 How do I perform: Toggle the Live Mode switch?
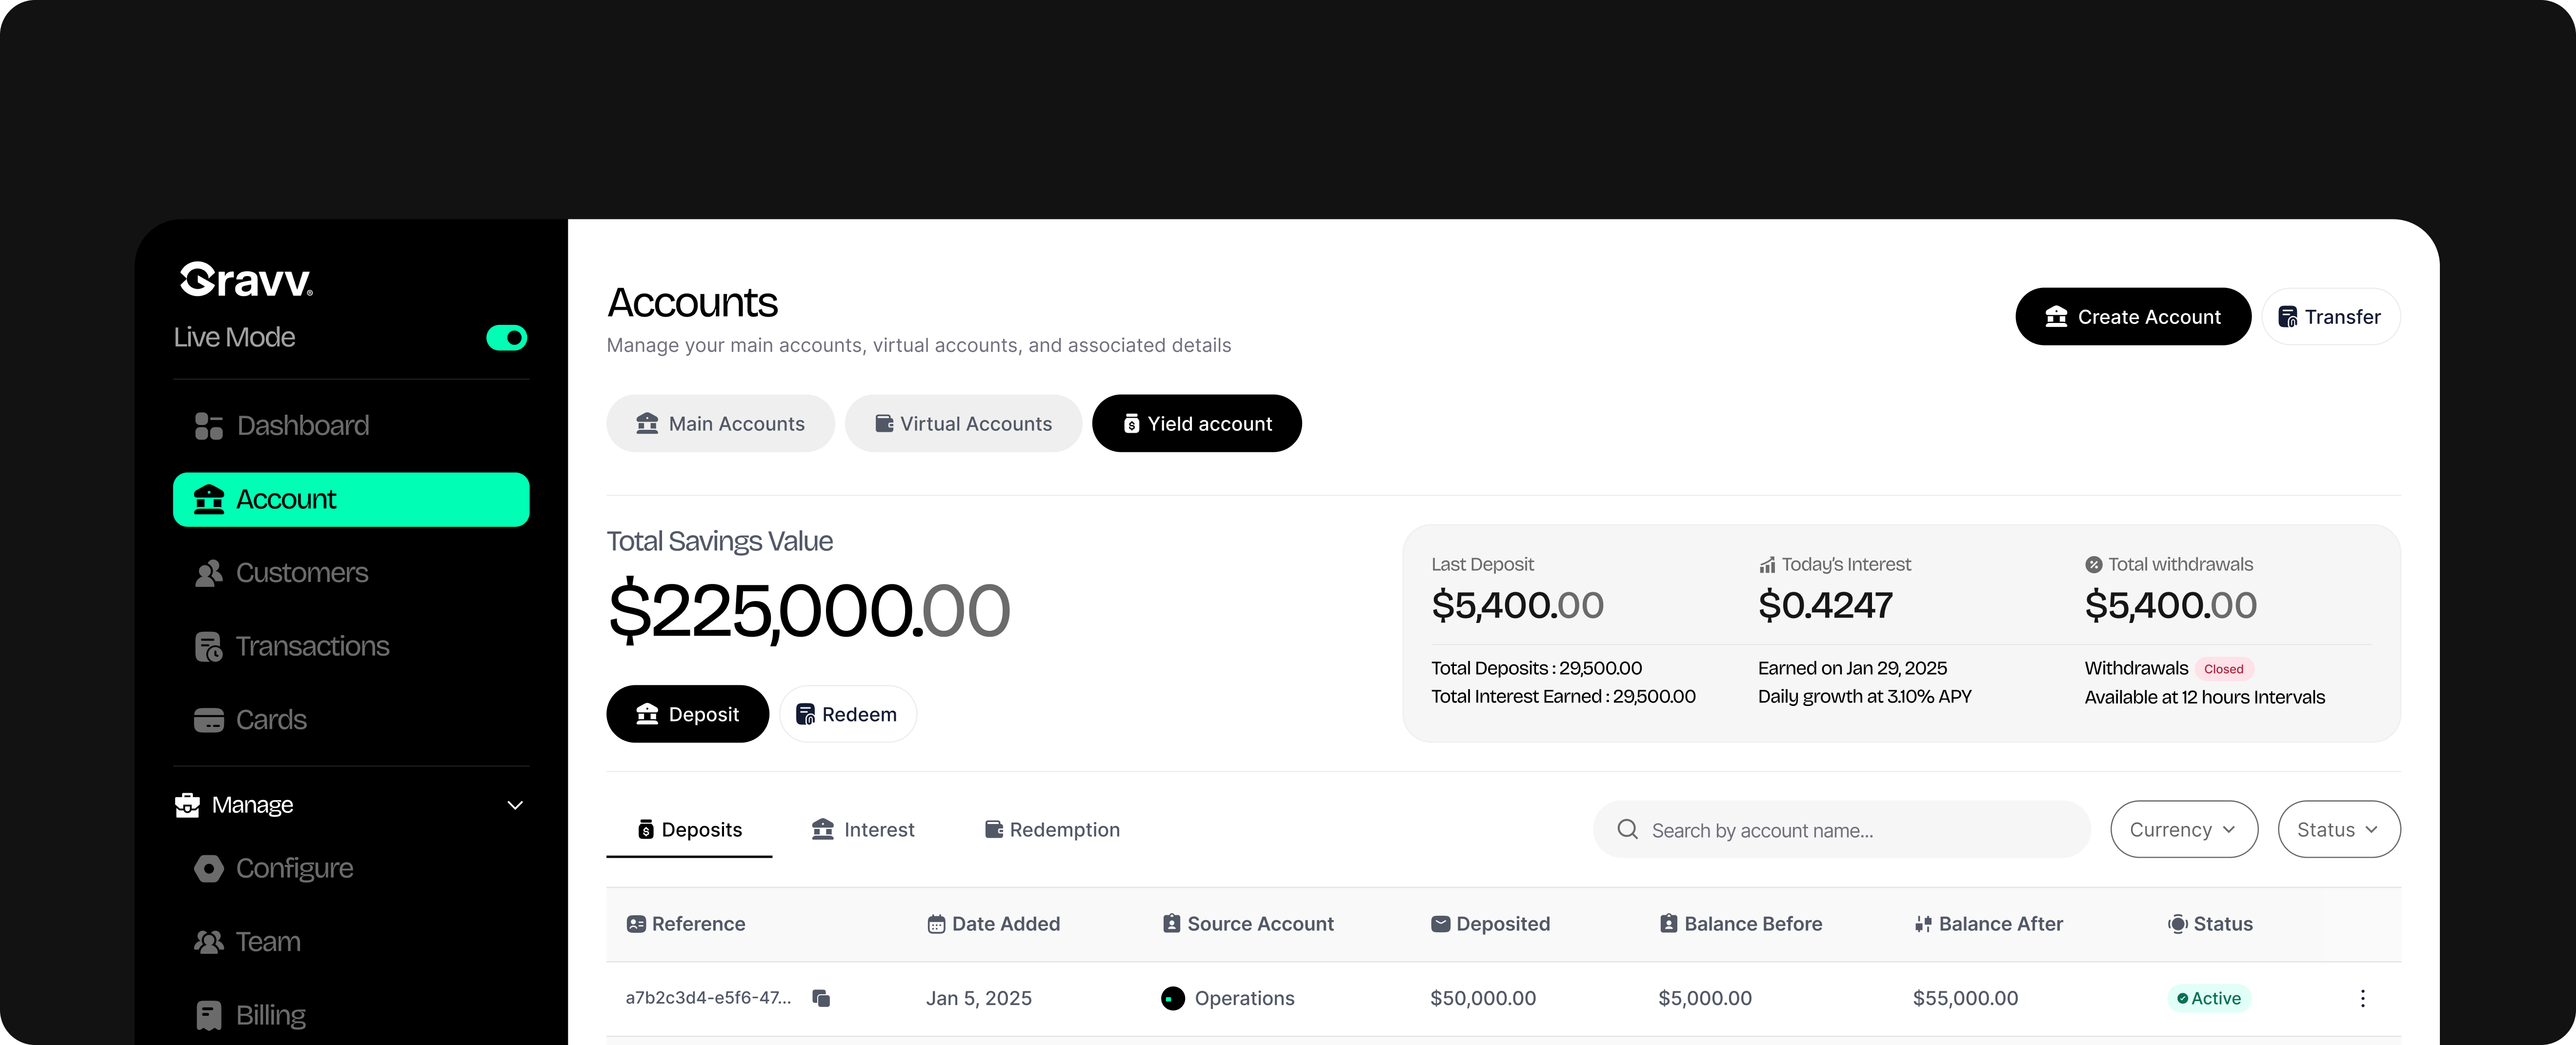tap(506, 338)
